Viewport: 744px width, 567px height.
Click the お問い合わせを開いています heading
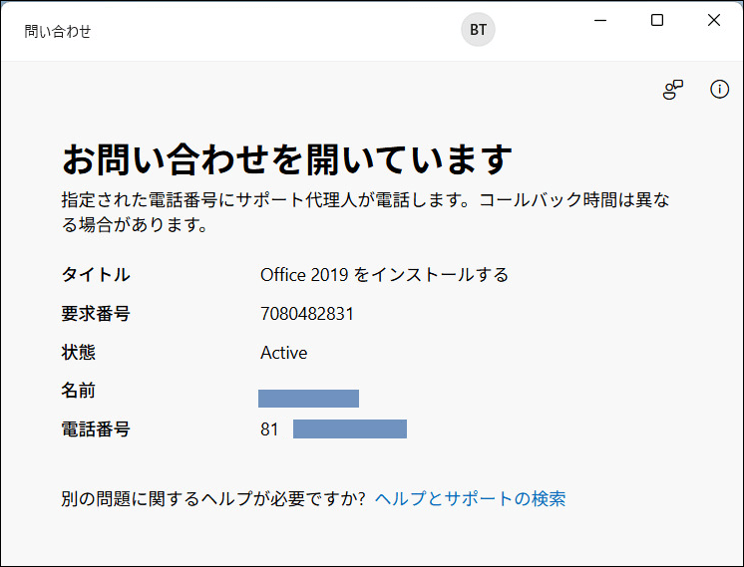[x=287, y=159]
